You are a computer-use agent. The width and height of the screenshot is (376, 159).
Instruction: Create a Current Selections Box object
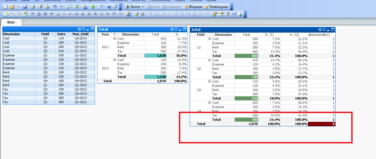70,14
